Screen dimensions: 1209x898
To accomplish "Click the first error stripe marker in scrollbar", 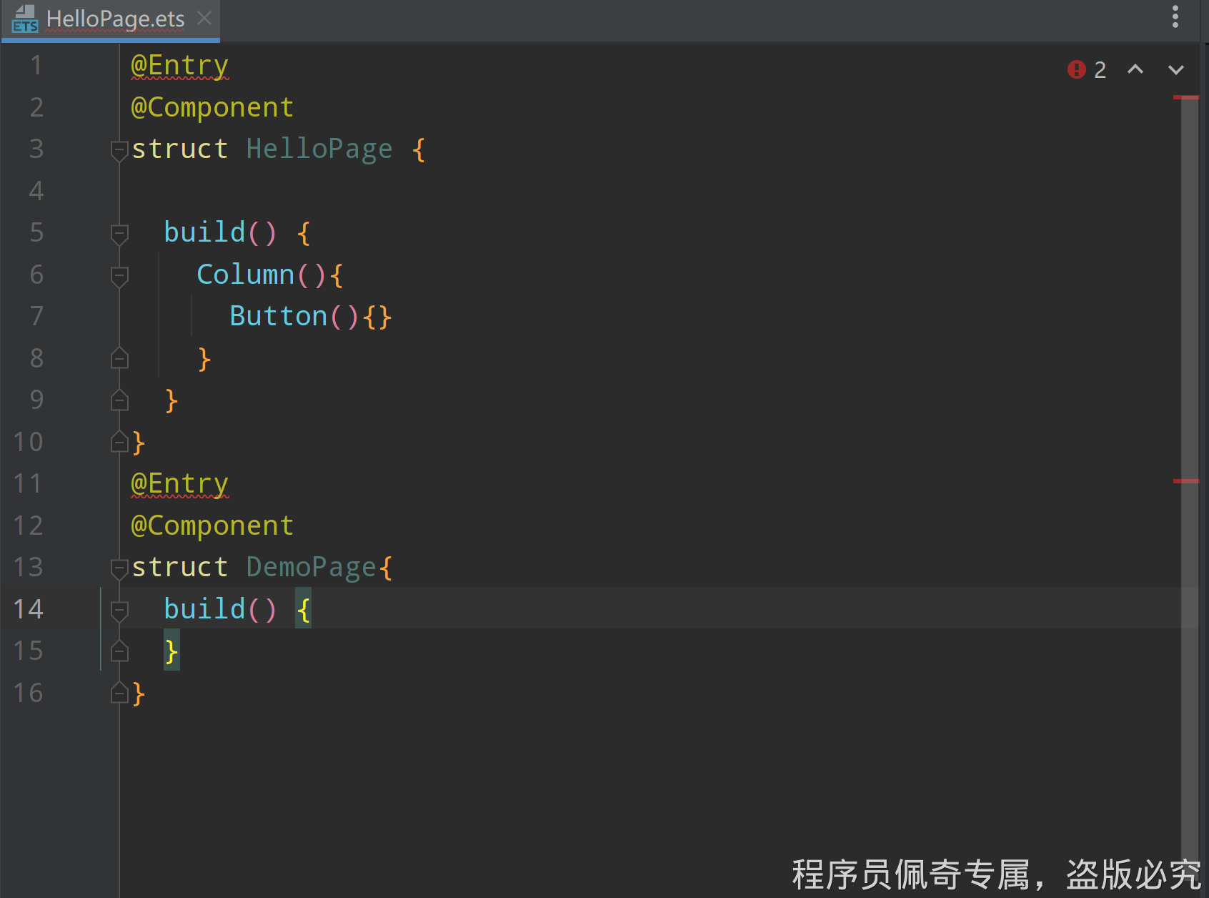I will (1186, 97).
